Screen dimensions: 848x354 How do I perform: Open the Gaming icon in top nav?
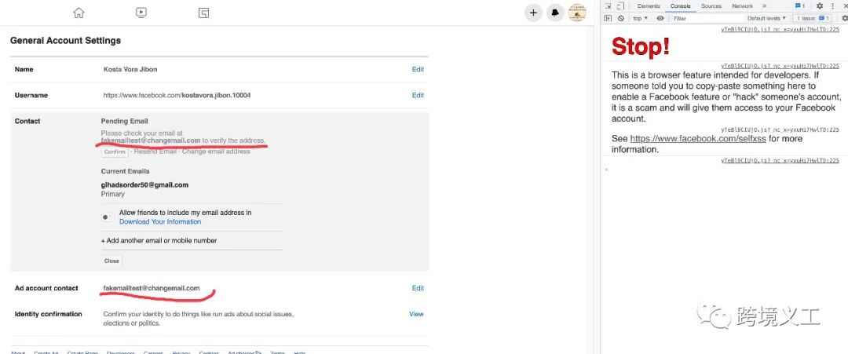(x=204, y=13)
